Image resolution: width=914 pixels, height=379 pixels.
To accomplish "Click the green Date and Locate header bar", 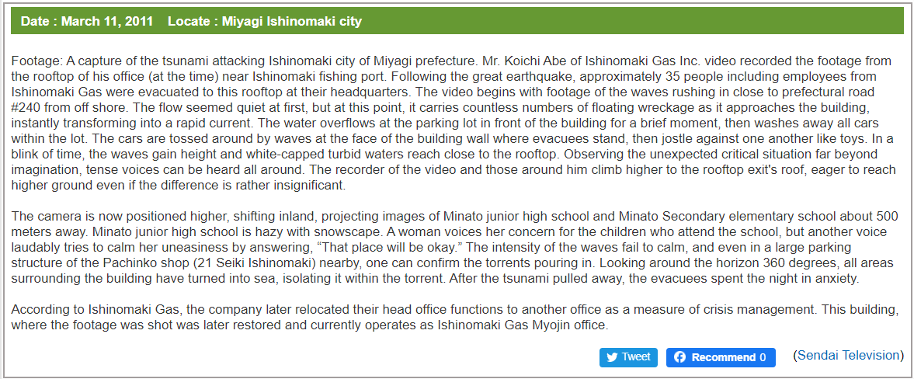I will [x=457, y=21].
